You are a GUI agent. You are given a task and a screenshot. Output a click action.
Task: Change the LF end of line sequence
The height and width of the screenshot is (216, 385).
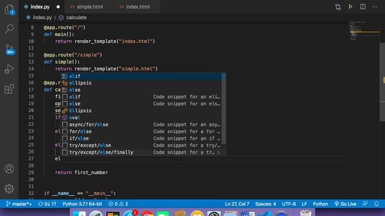[304, 204]
